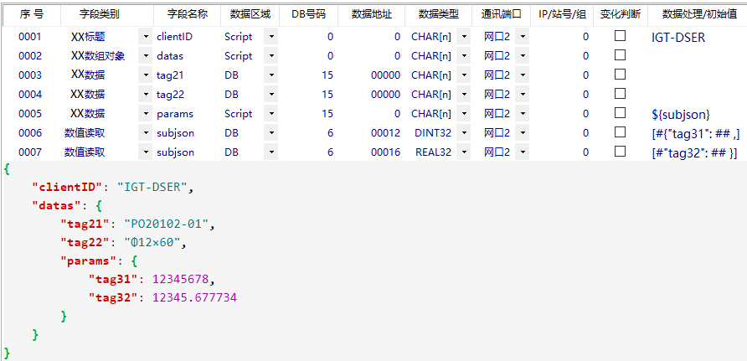This screenshot has height=361, width=747.
Task: Expand the data area dropdown in row 0005
Action: coord(270,114)
